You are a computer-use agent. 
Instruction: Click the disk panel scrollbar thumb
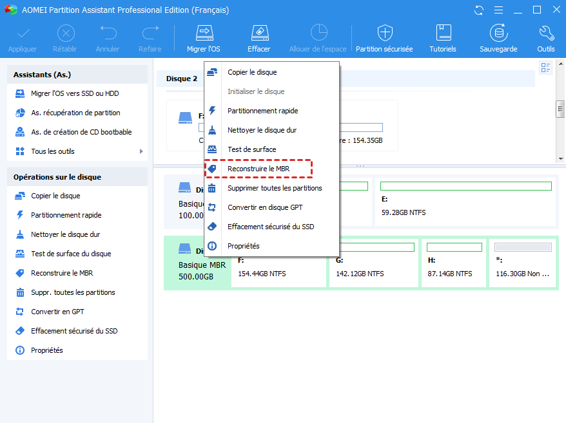coord(560,109)
